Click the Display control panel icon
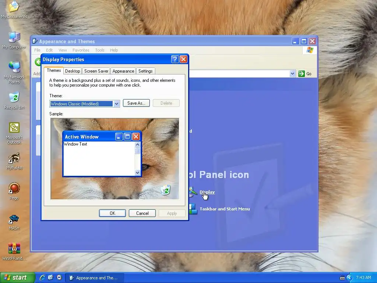Image resolution: width=377 pixels, height=283 pixels. [x=193, y=192]
